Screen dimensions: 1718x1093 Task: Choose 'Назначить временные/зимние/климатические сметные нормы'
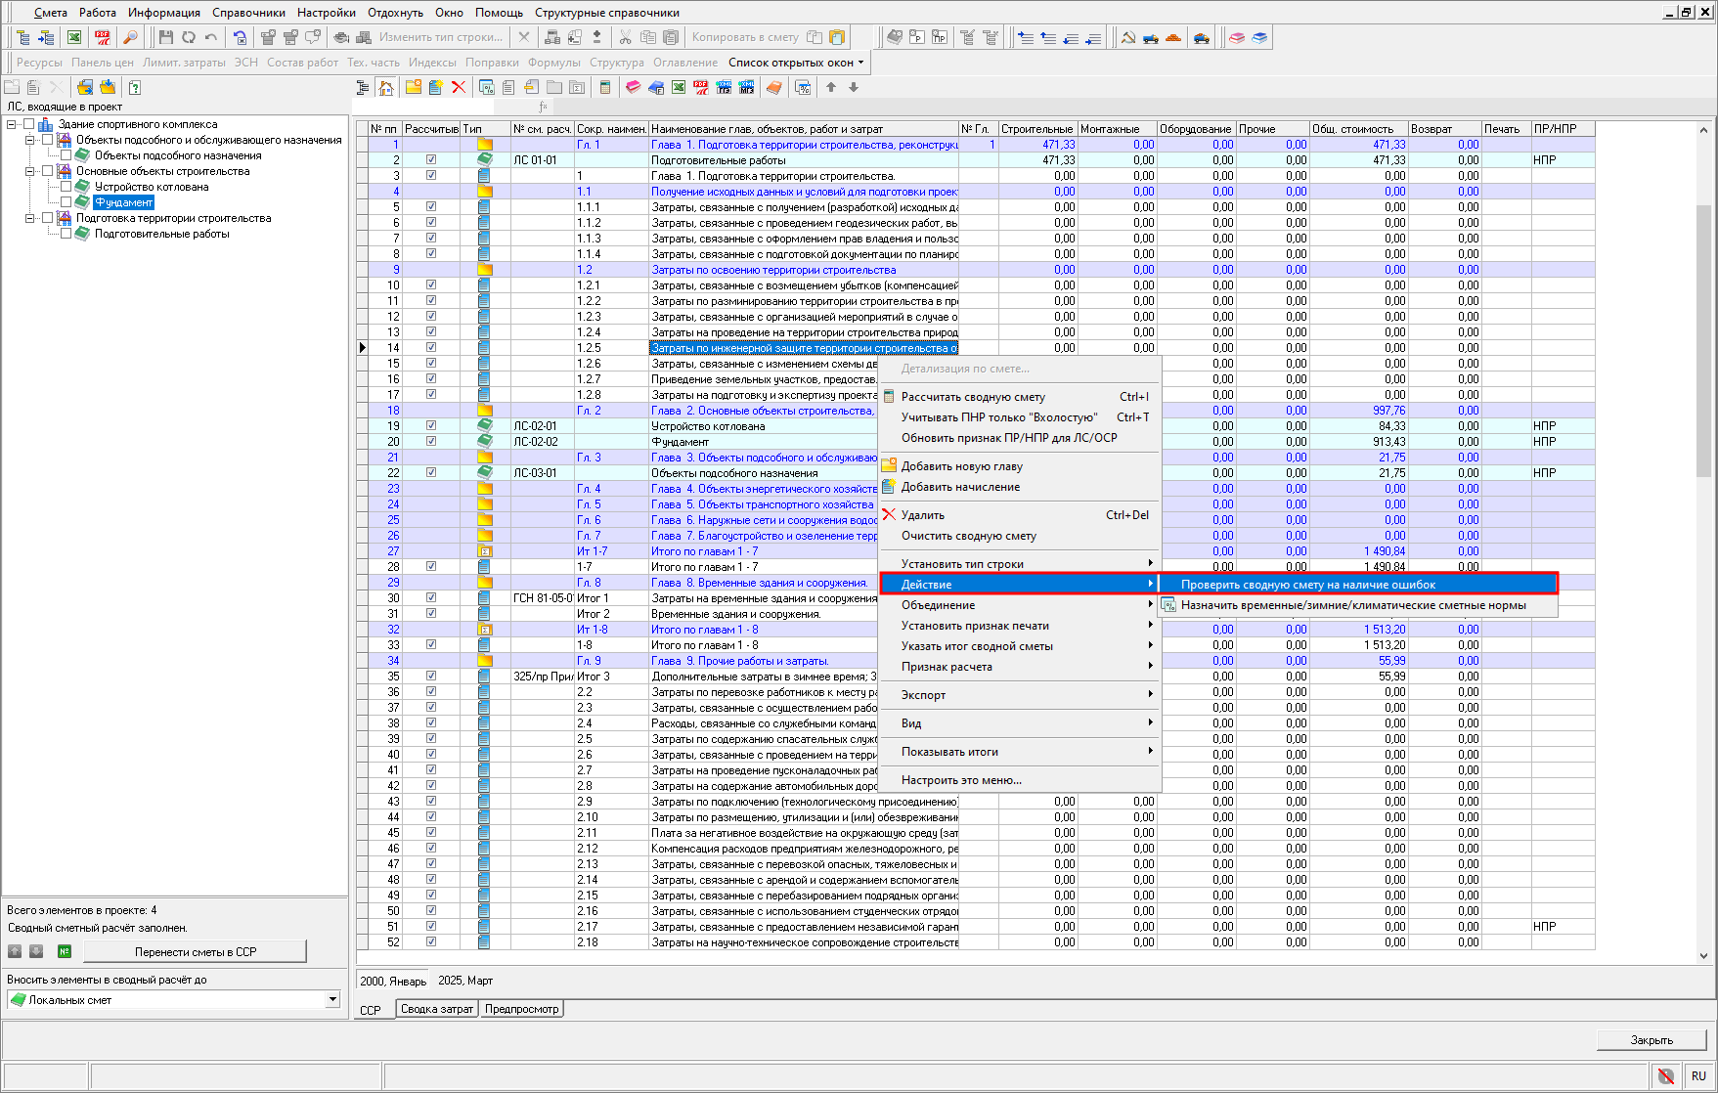click(x=1358, y=605)
